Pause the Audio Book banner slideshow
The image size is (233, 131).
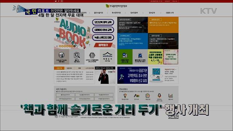[x=57, y=46]
